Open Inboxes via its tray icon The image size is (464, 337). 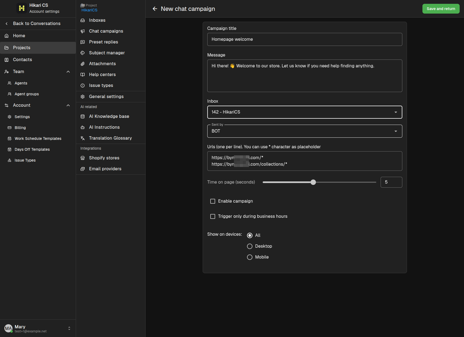point(83,20)
